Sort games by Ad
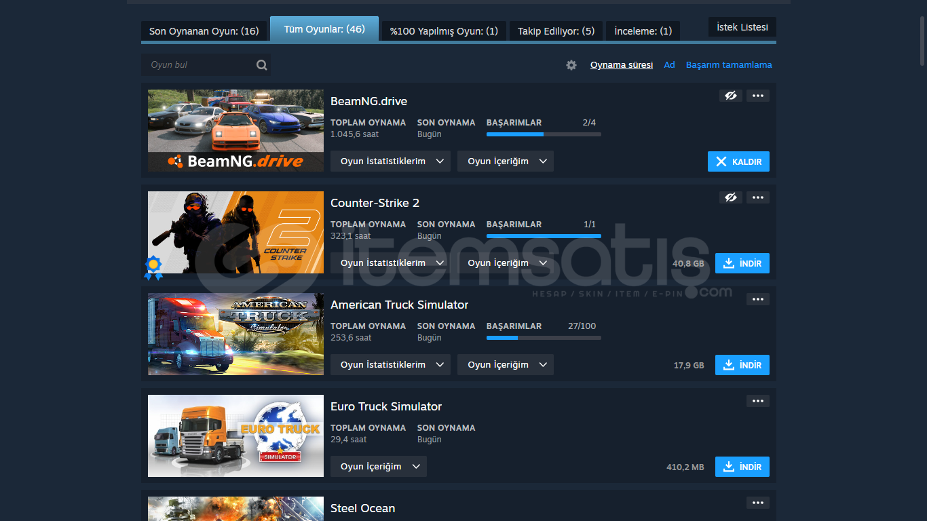This screenshot has height=521, width=927. [x=669, y=65]
